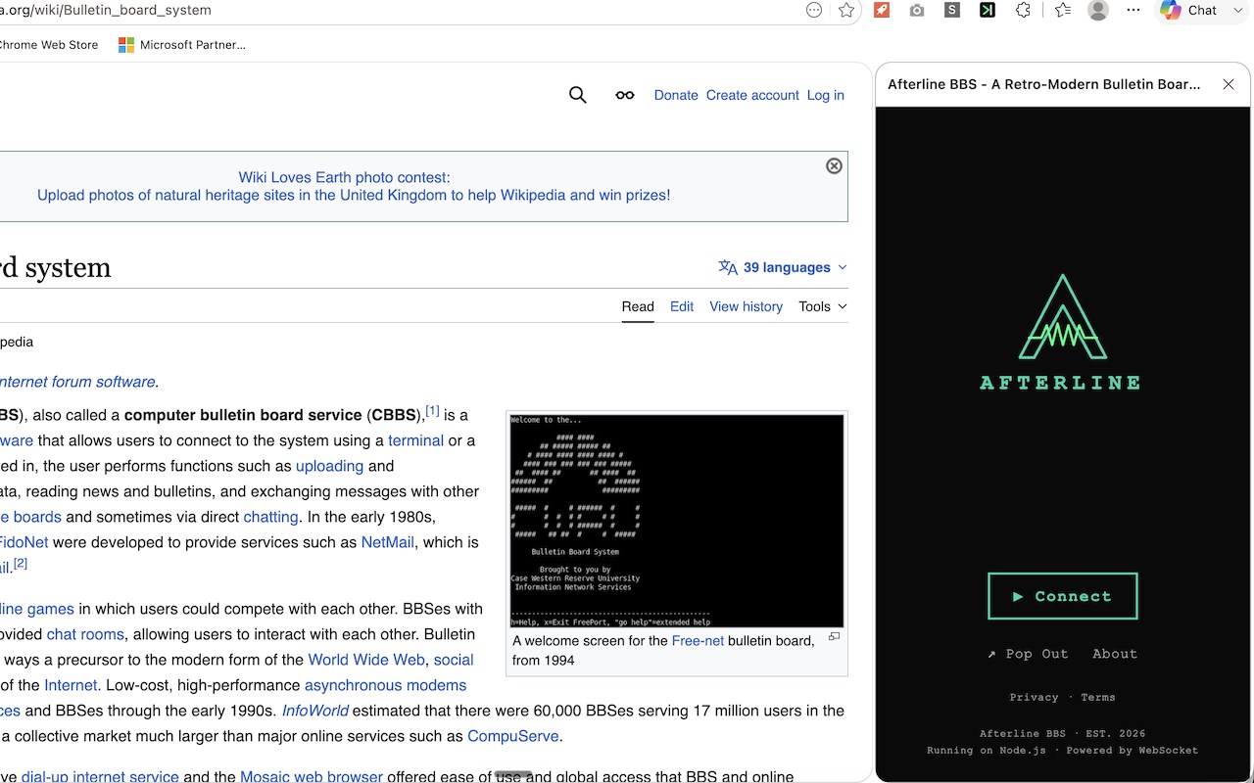Viewport: 1254px width, 783px height.
Task: Open the orange rocket extension
Action: tap(882, 10)
